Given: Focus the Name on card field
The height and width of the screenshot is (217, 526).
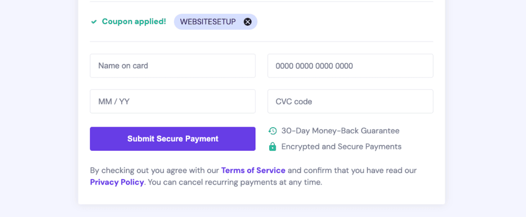Looking at the screenshot, I should [x=173, y=66].
